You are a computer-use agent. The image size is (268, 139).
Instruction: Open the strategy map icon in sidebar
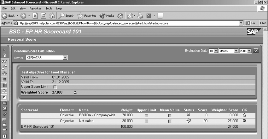(x=4, y=67)
